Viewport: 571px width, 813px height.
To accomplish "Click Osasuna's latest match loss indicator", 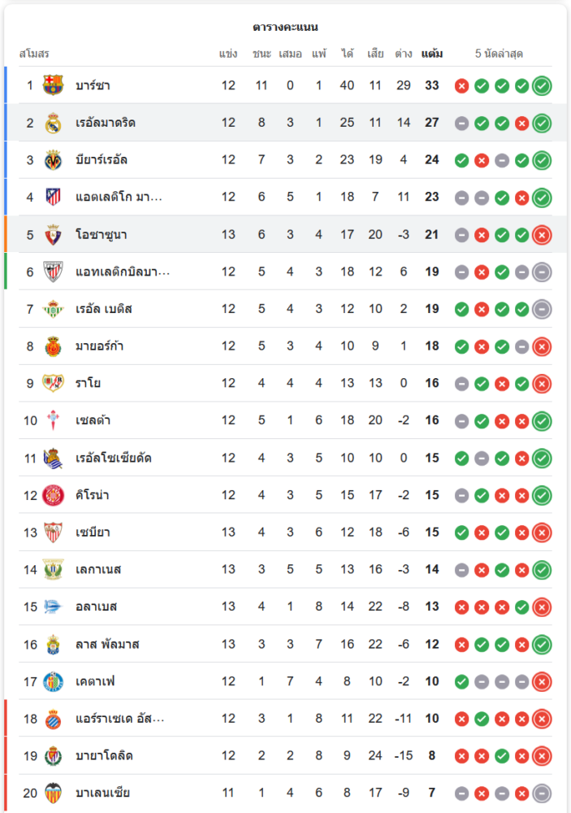I will [542, 235].
